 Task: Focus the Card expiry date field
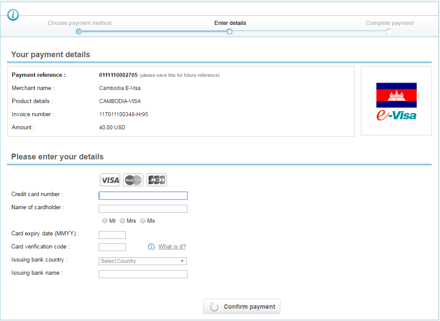pyautogui.click(x=112, y=235)
